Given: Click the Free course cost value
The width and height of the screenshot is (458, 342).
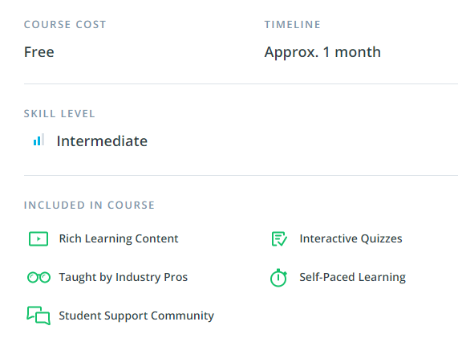Looking at the screenshot, I should (39, 52).
